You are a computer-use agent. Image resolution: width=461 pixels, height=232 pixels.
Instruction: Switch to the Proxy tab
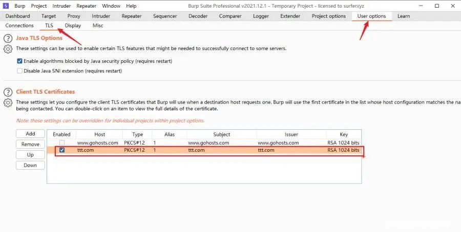pyautogui.click(x=74, y=16)
